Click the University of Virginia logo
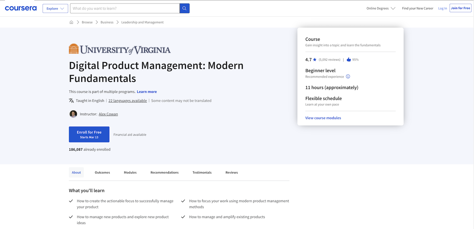This screenshot has height=229, width=474. (x=120, y=49)
